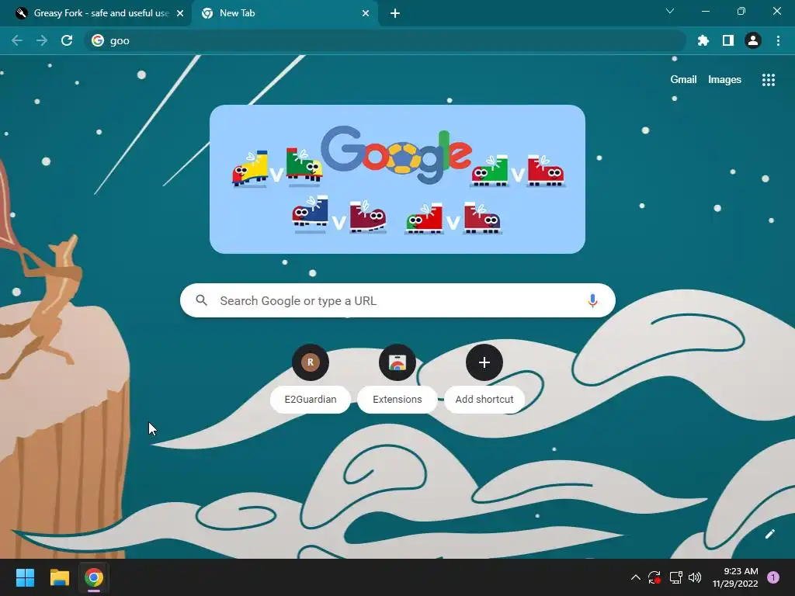Open E2Guardian shortcut icon

311,362
